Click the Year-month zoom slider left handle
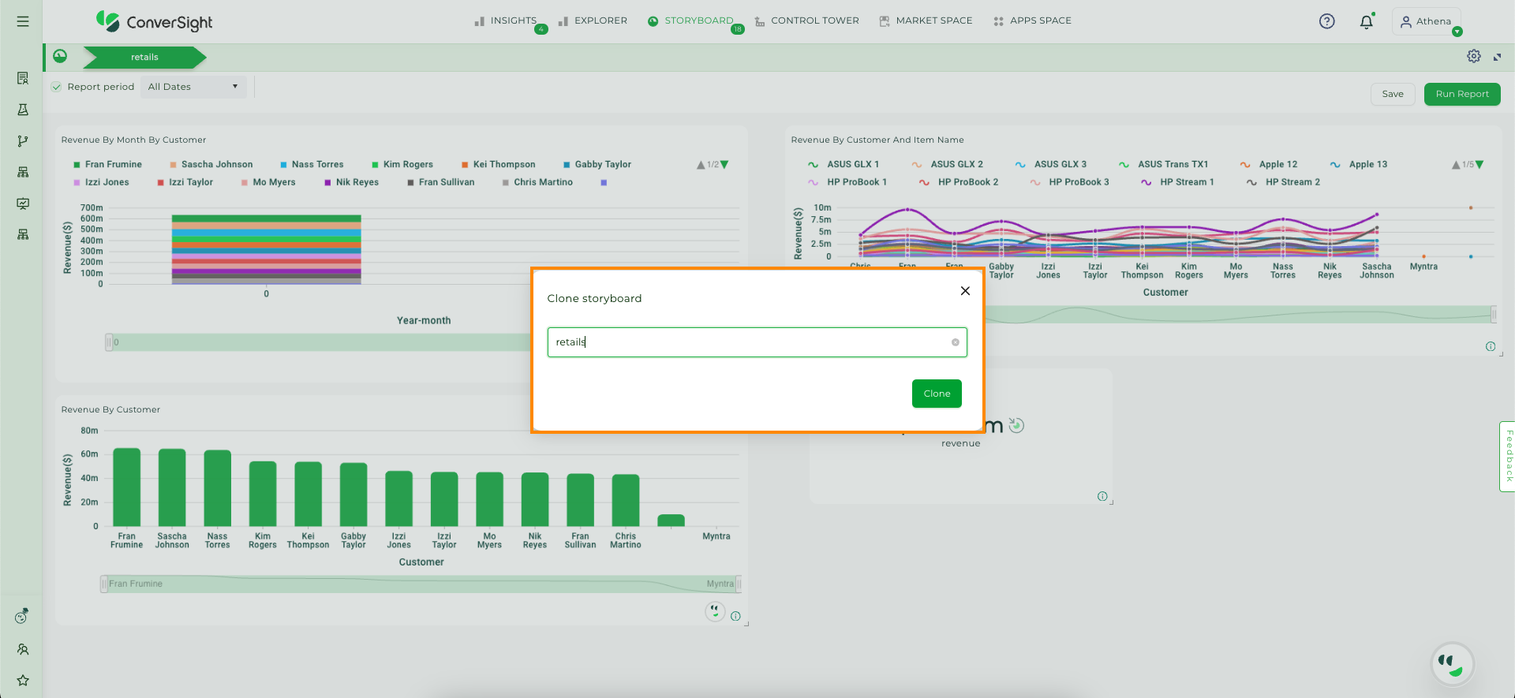 pyautogui.click(x=109, y=342)
